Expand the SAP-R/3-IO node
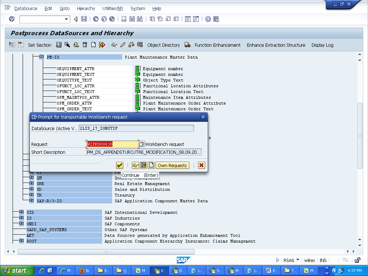The height and width of the screenshot is (276, 368). pos(31,201)
